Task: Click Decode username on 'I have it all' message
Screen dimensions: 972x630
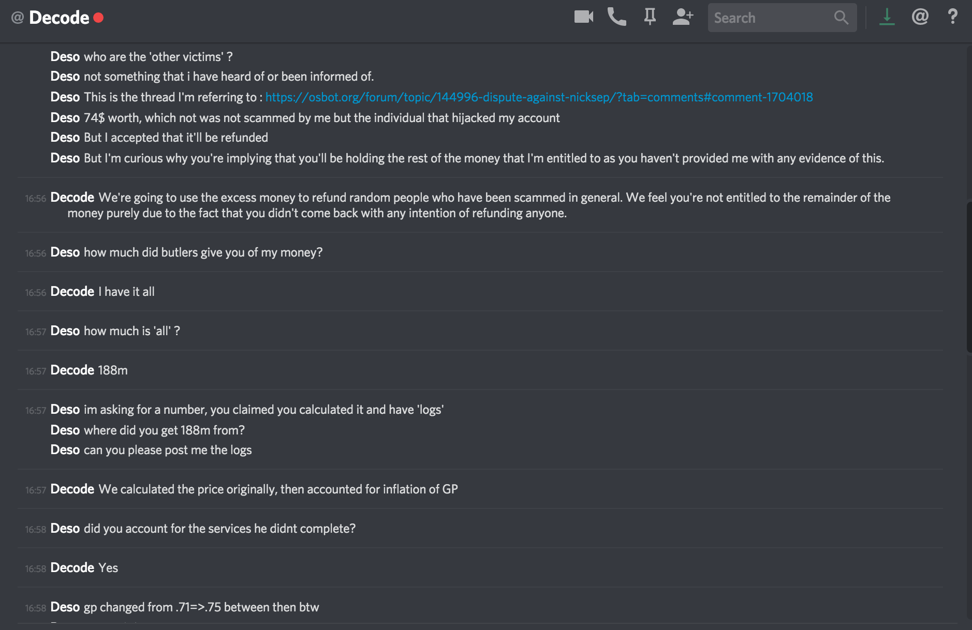Action: click(x=72, y=292)
